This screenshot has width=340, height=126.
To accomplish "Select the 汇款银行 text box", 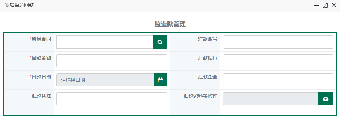I will 278,61.
